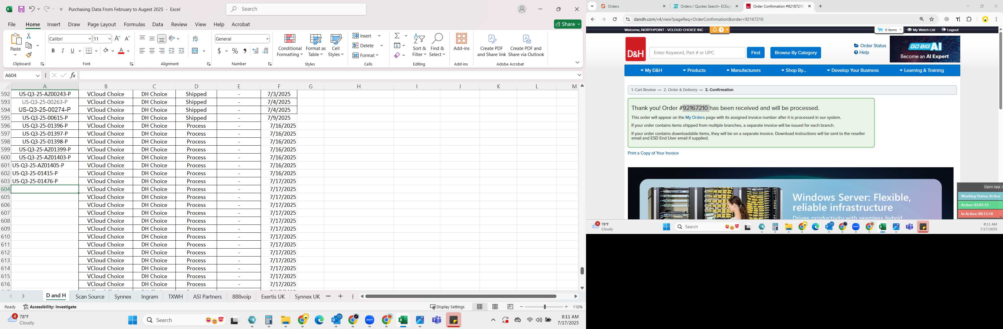Click Decrease Decimal icon
The width and height of the screenshot is (1003, 329).
(x=265, y=51)
